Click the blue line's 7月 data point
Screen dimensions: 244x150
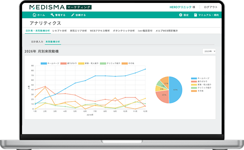tap(95, 76)
